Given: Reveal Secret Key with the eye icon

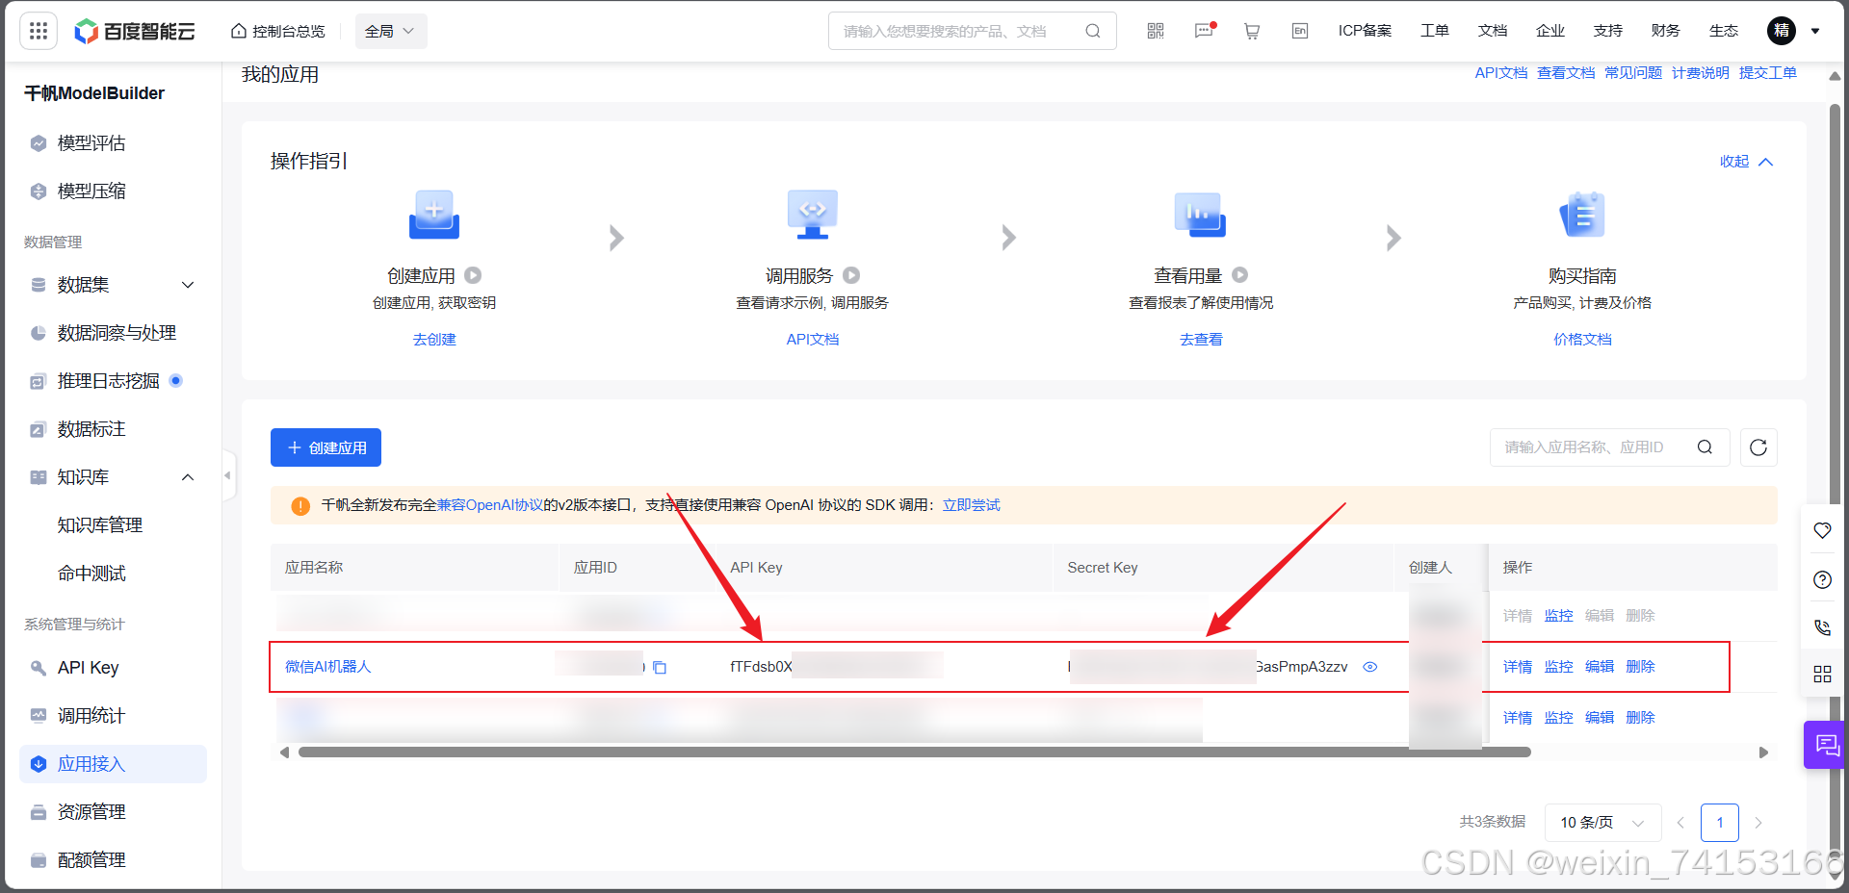Looking at the screenshot, I should coord(1370,667).
